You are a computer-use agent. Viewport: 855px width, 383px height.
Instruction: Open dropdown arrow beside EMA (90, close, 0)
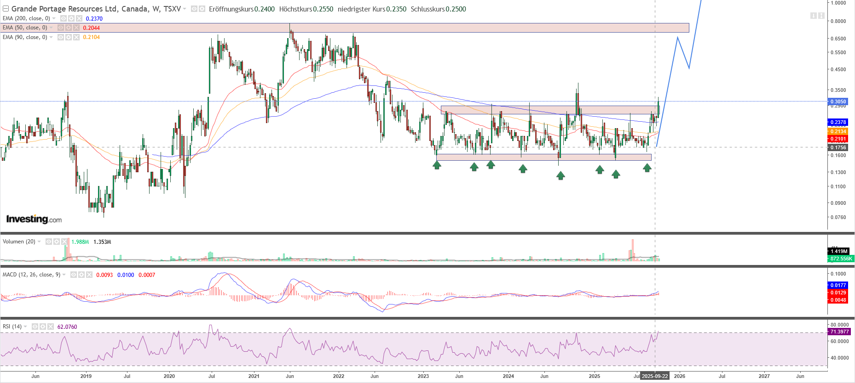tap(51, 37)
